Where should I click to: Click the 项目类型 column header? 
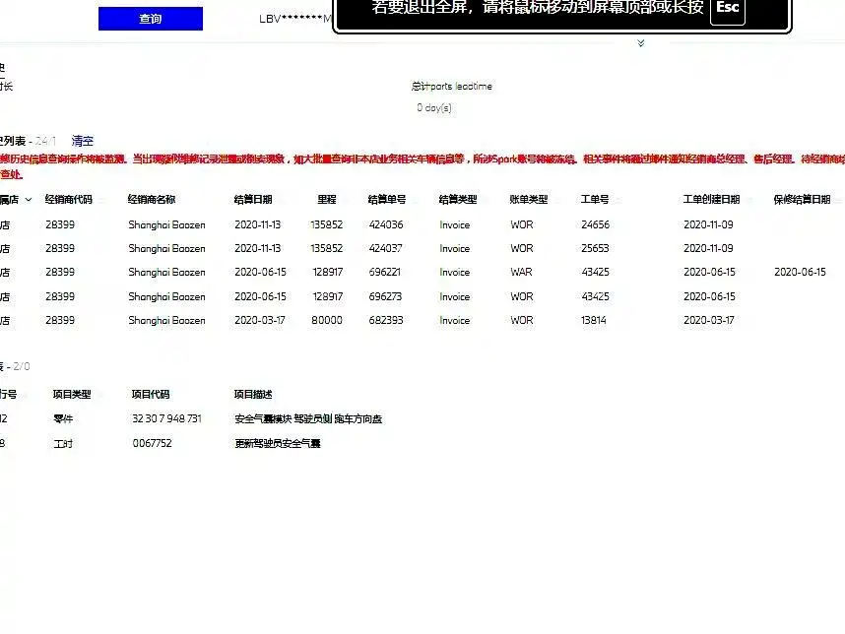tap(72, 395)
